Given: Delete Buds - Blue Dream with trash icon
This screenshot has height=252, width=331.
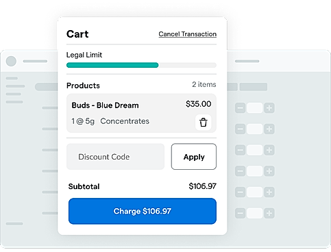Looking at the screenshot, I should point(203,123).
